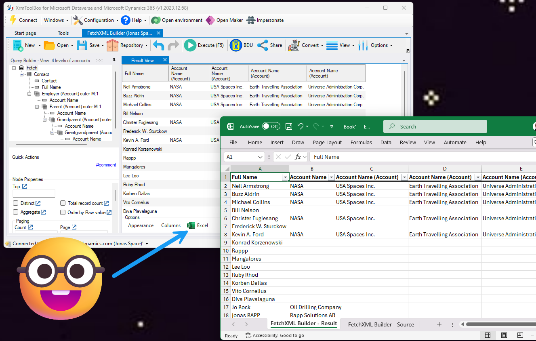Click the Top input field in Node Properties
536x341 pixels.
coord(34,194)
